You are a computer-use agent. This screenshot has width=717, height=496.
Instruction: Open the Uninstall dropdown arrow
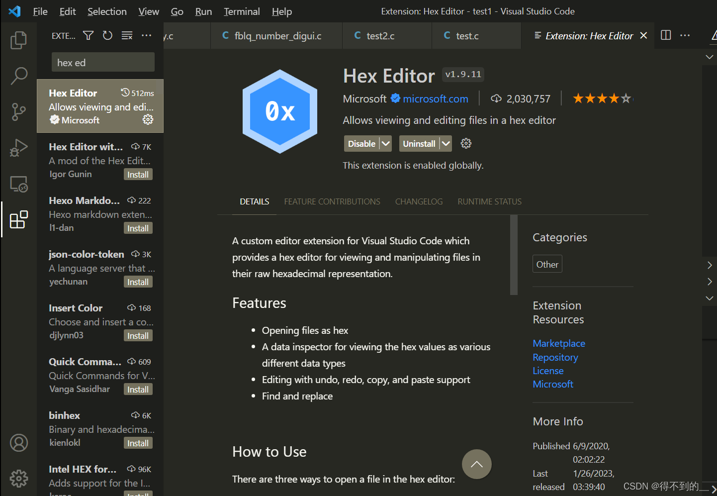click(446, 144)
